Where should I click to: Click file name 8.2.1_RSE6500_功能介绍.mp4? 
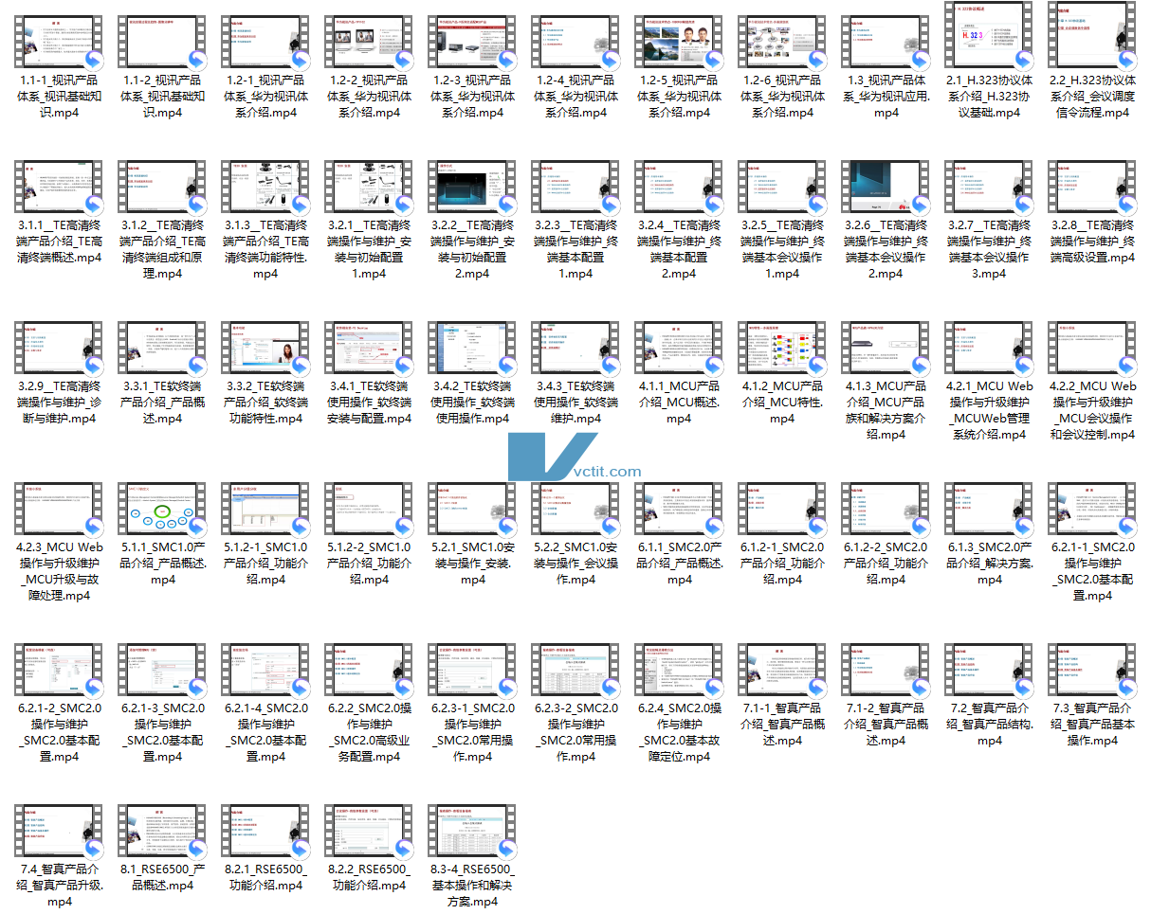pyautogui.click(x=265, y=877)
